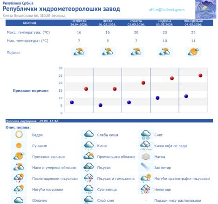Select the ПОНЕДЕЉАК 04.05.2026 column header
This screenshot has width=218, height=204.
point(193,23)
